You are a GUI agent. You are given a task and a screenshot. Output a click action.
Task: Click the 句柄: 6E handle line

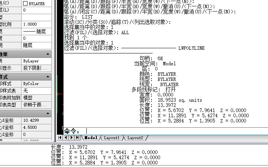151,59
